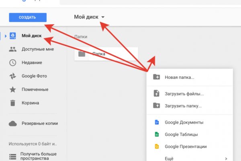Click the Недавние clock icon
241x161 pixels.
pyautogui.click(x=13, y=62)
